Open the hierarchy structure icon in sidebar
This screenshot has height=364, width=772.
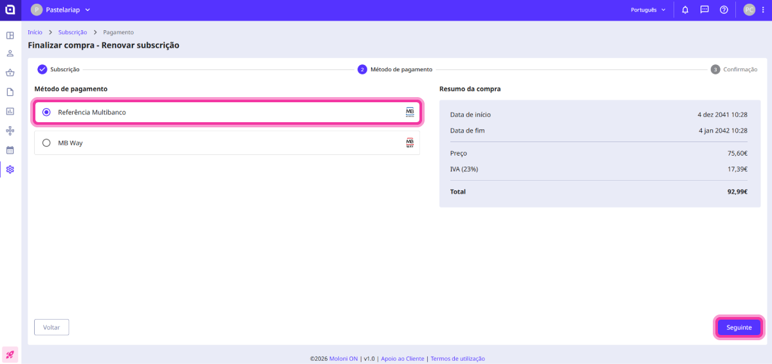[x=10, y=131]
